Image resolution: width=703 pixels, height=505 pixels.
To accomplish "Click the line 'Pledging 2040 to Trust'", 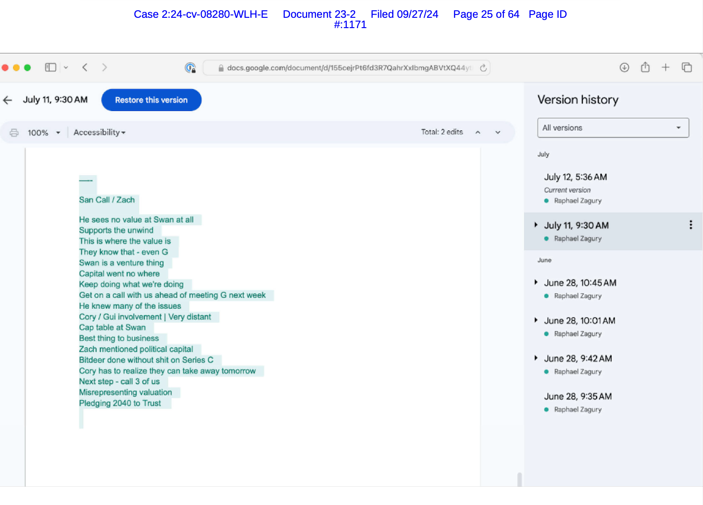I will point(120,403).
